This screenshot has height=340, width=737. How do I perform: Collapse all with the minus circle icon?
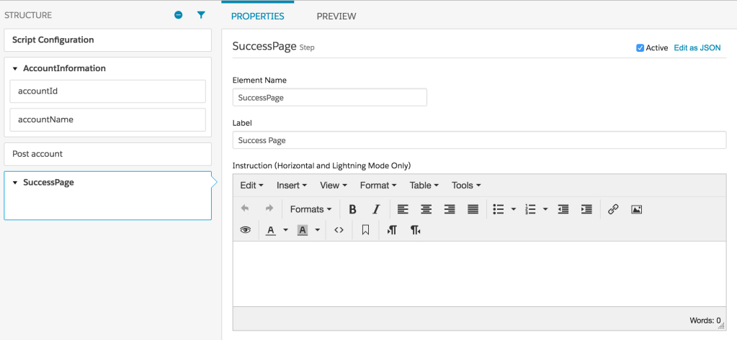click(x=179, y=15)
